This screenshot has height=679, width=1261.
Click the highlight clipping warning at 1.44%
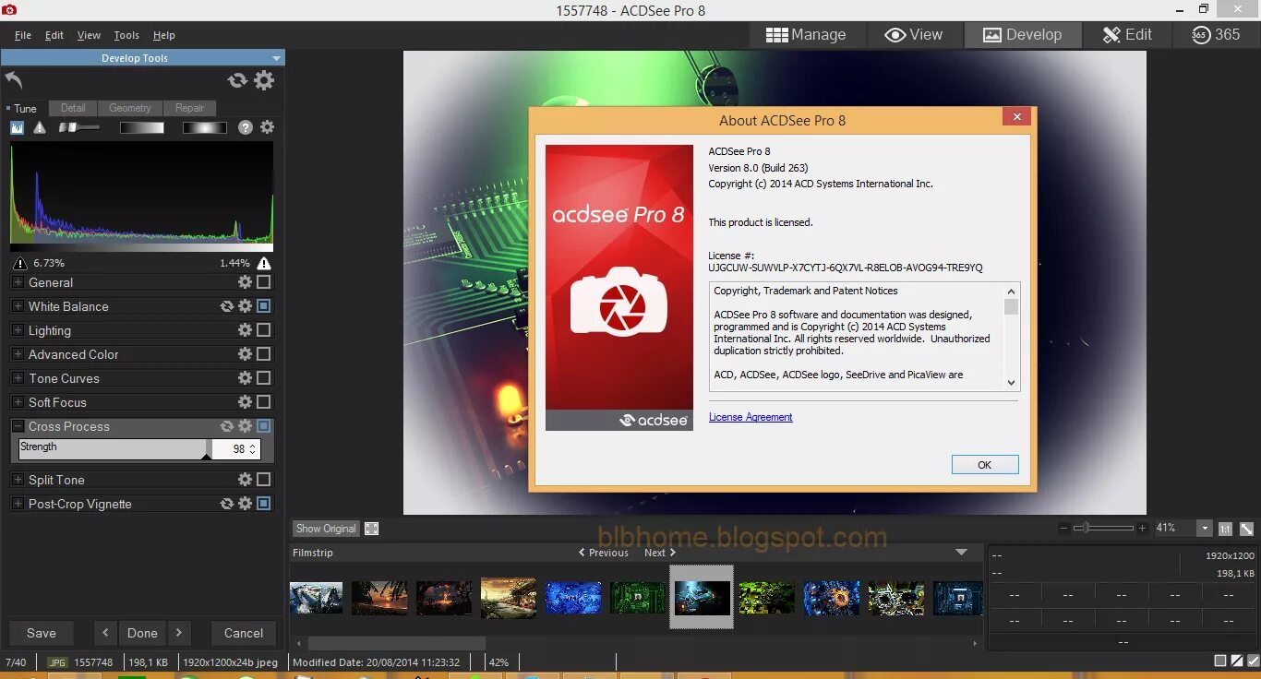tap(264, 263)
